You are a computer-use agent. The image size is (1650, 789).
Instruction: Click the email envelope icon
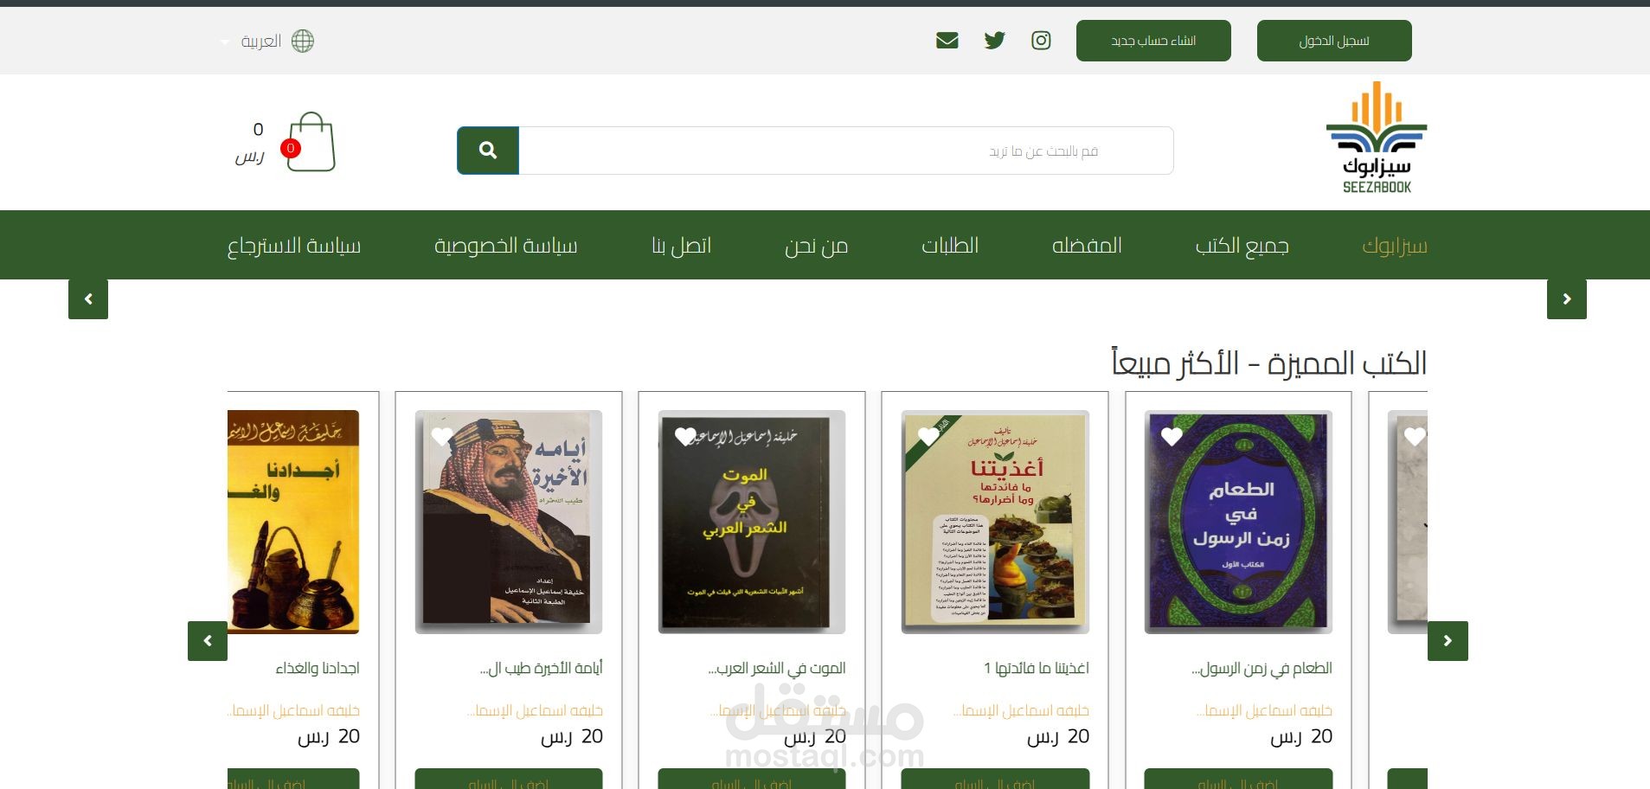click(947, 41)
